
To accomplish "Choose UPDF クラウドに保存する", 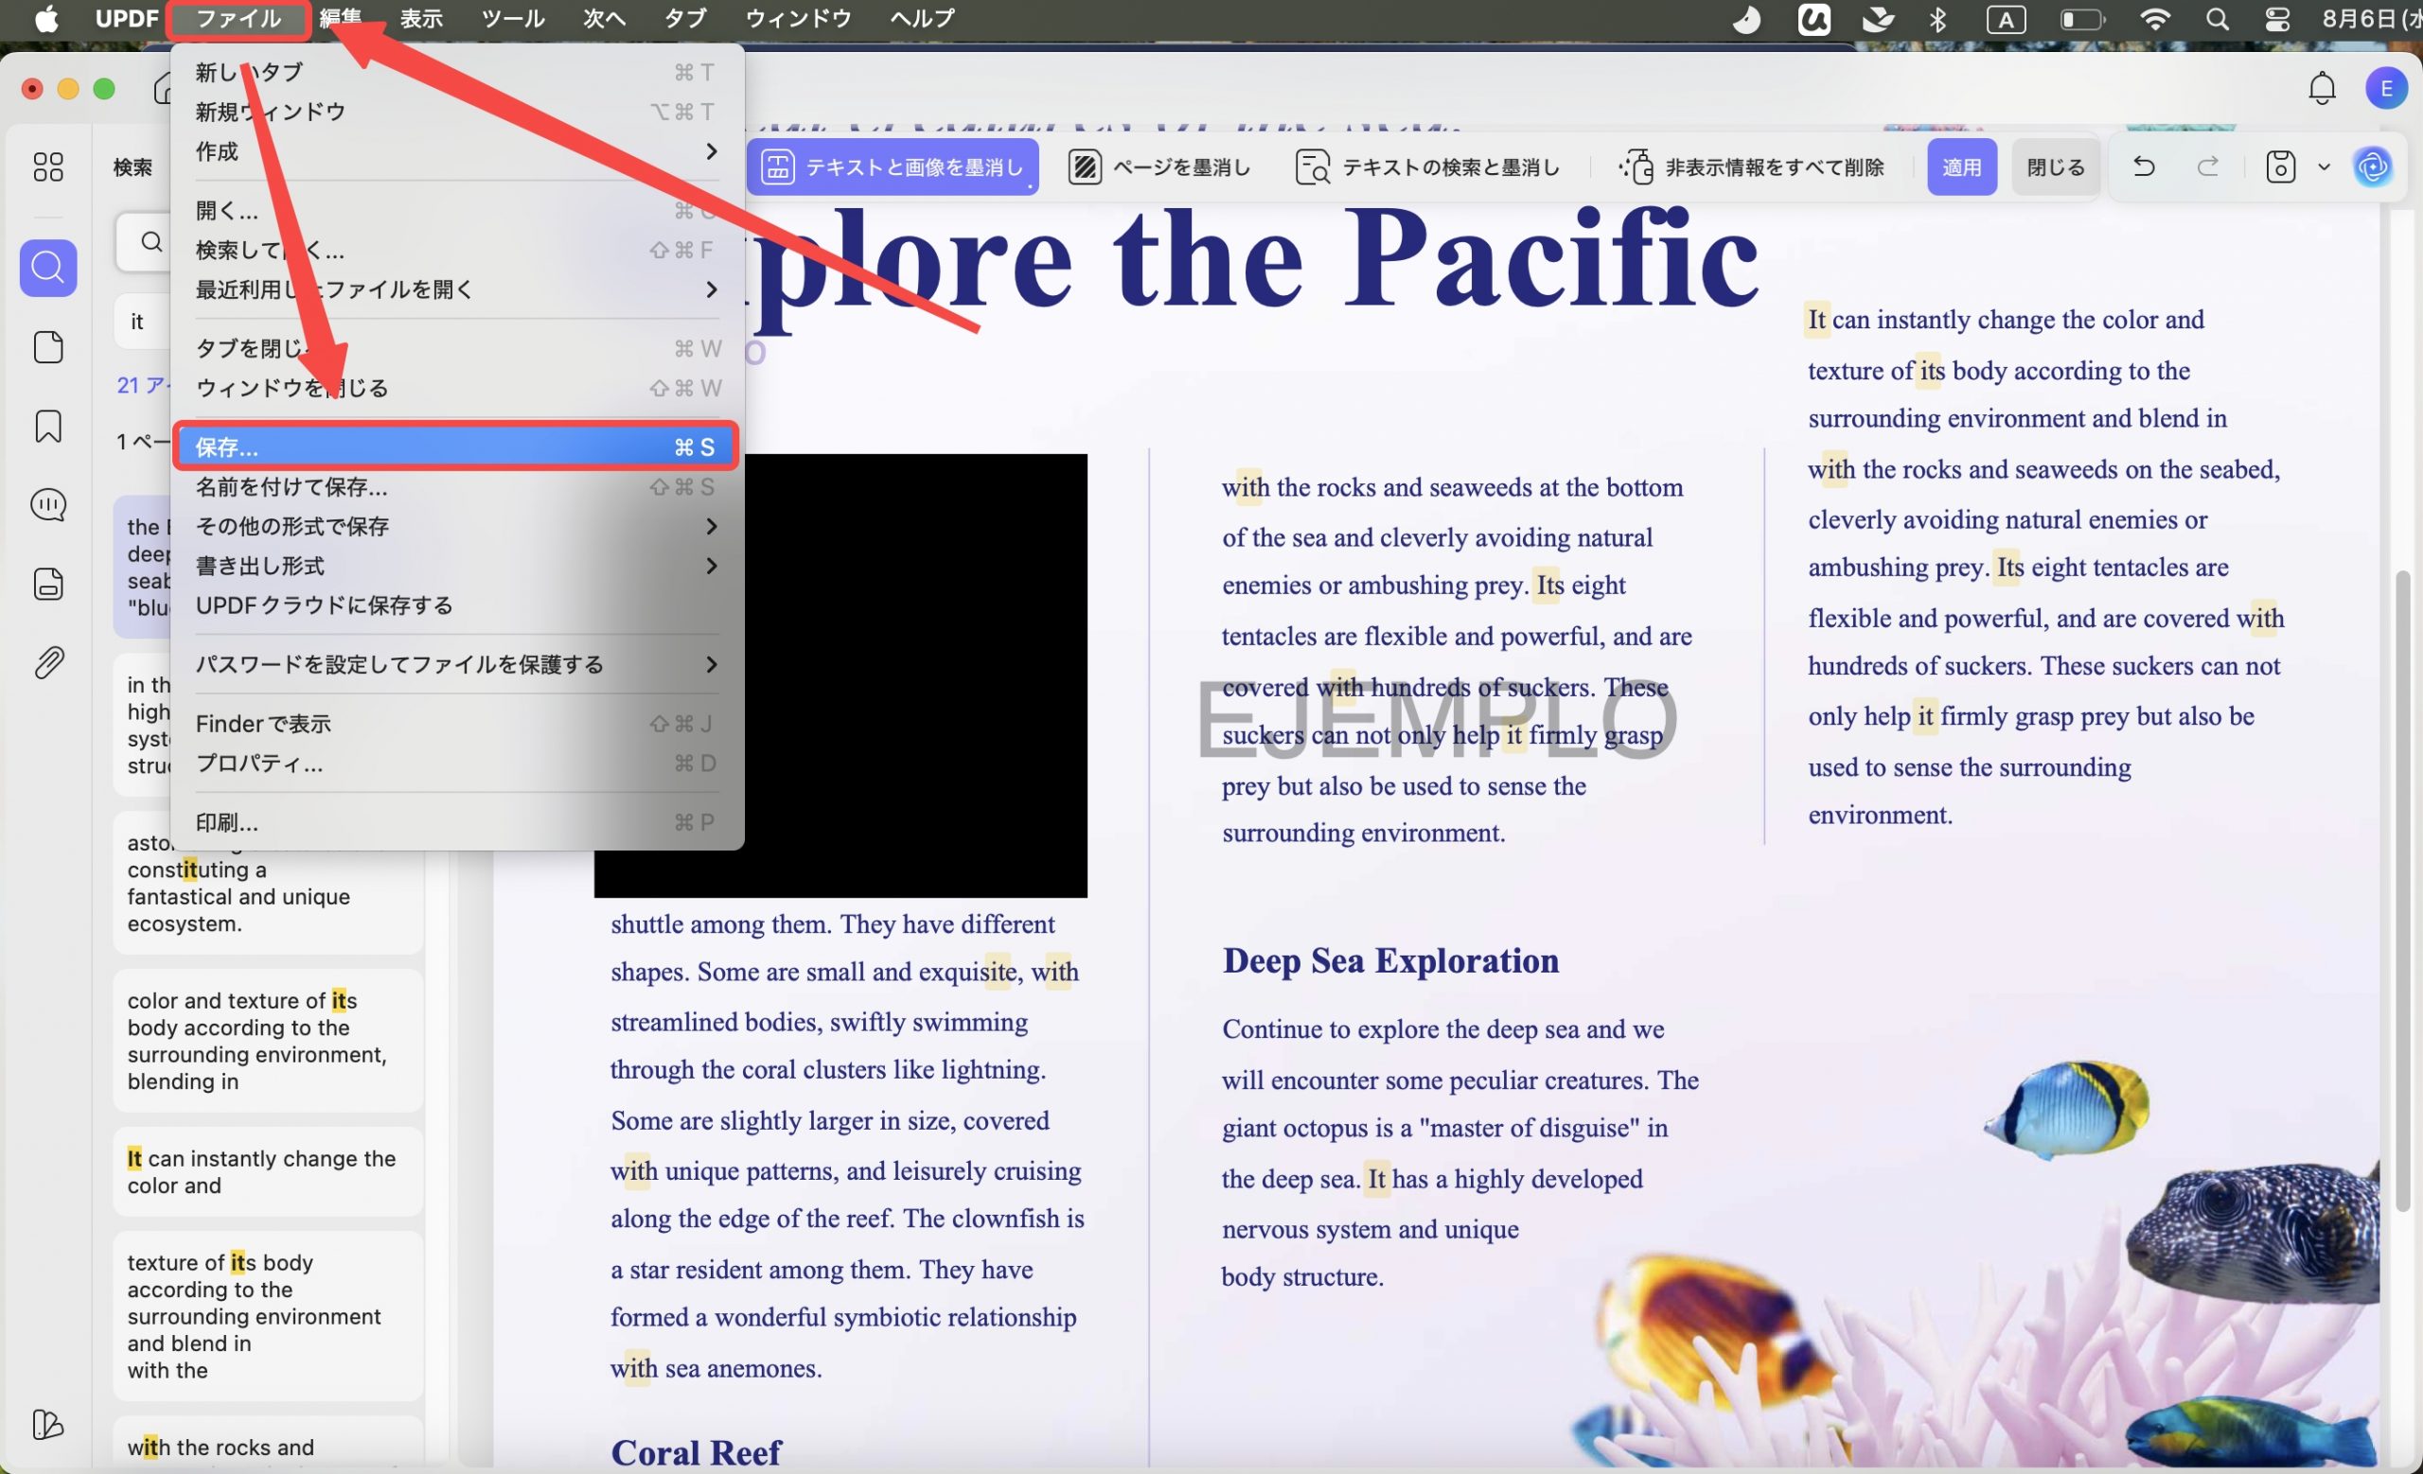I will [456, 605].
